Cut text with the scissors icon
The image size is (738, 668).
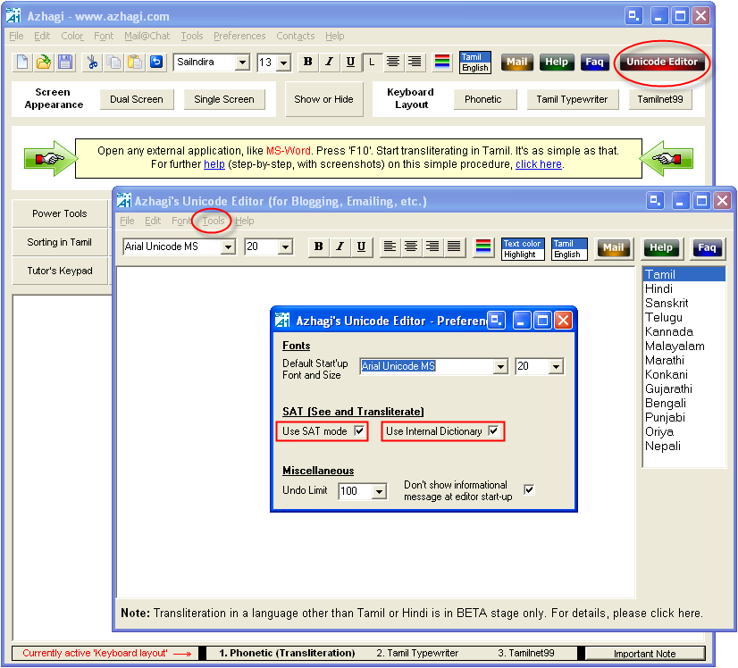pos(92,63)
